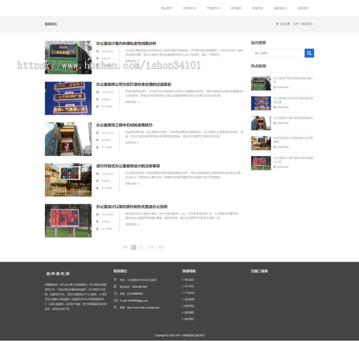The width and height of the screenshot is (359, 341).
Task: Select 网站首页 in the top navigation
Action: 166,8
